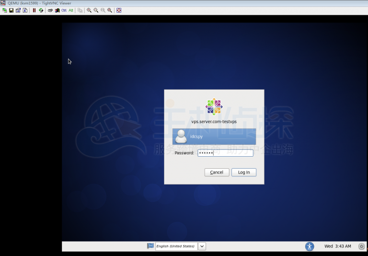The image size is (368, 256).
Task: Open a new VNC connection
Action: pyautogui.click(x=4, y=10)
